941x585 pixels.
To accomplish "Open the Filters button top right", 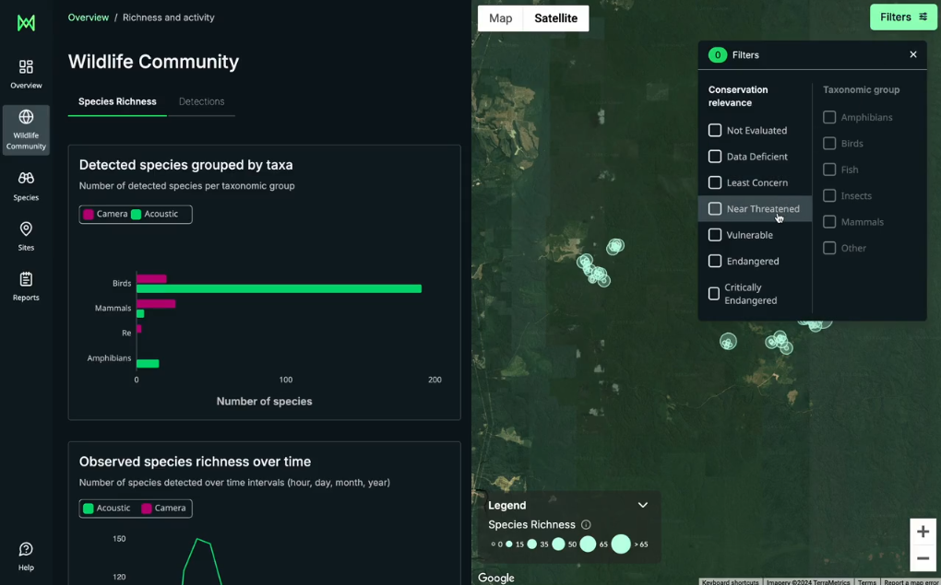I will tap(902, 17).
